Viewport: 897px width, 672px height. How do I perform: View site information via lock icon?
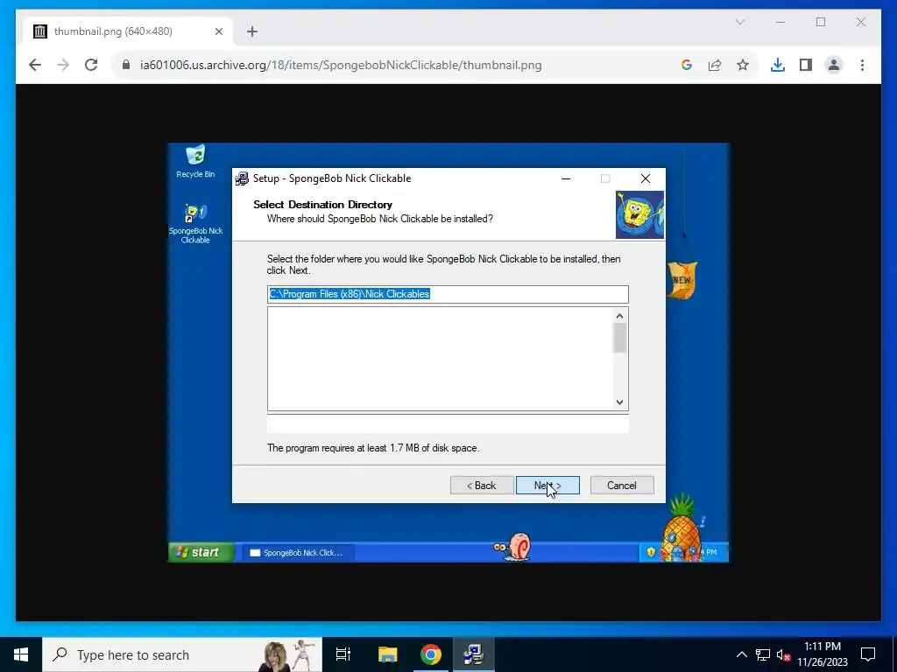point(126,65)
